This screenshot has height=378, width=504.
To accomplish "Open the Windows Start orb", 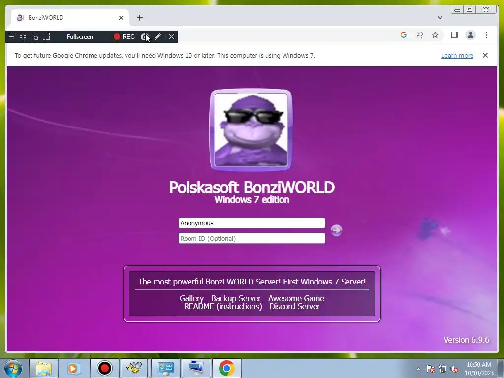I will [x=13, y=368].
